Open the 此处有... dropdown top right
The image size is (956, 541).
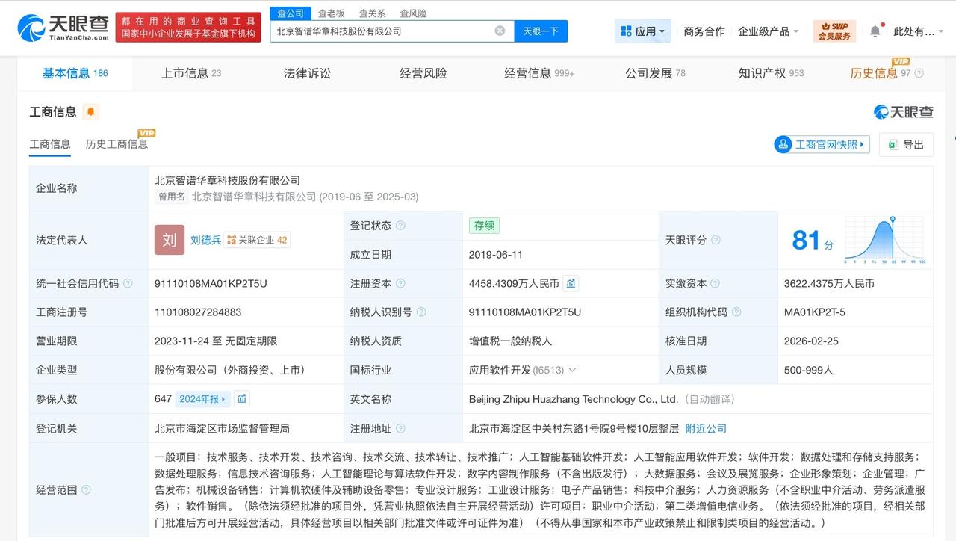tap(916, 31)
